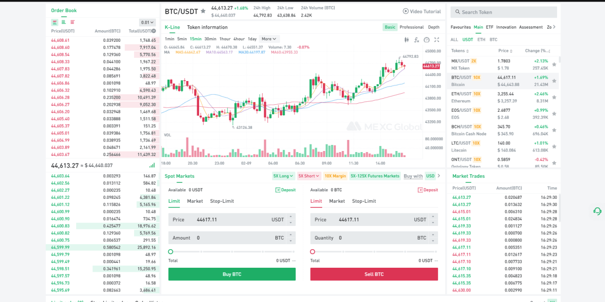Star the ETH/USDT token row
This screenshot has height=302, width=605.
coord(554,97)
